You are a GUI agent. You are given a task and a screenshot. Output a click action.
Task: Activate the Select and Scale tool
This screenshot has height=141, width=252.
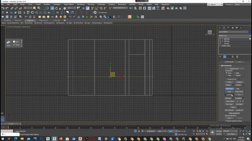(61, 8)
